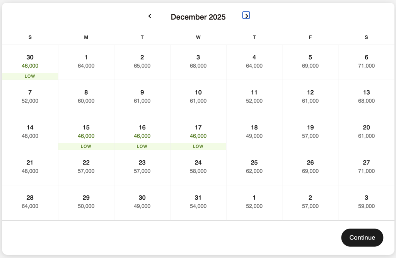Click December 6 priced 71,000
This screenshot has height=258, width=396.
coord(366,62)
